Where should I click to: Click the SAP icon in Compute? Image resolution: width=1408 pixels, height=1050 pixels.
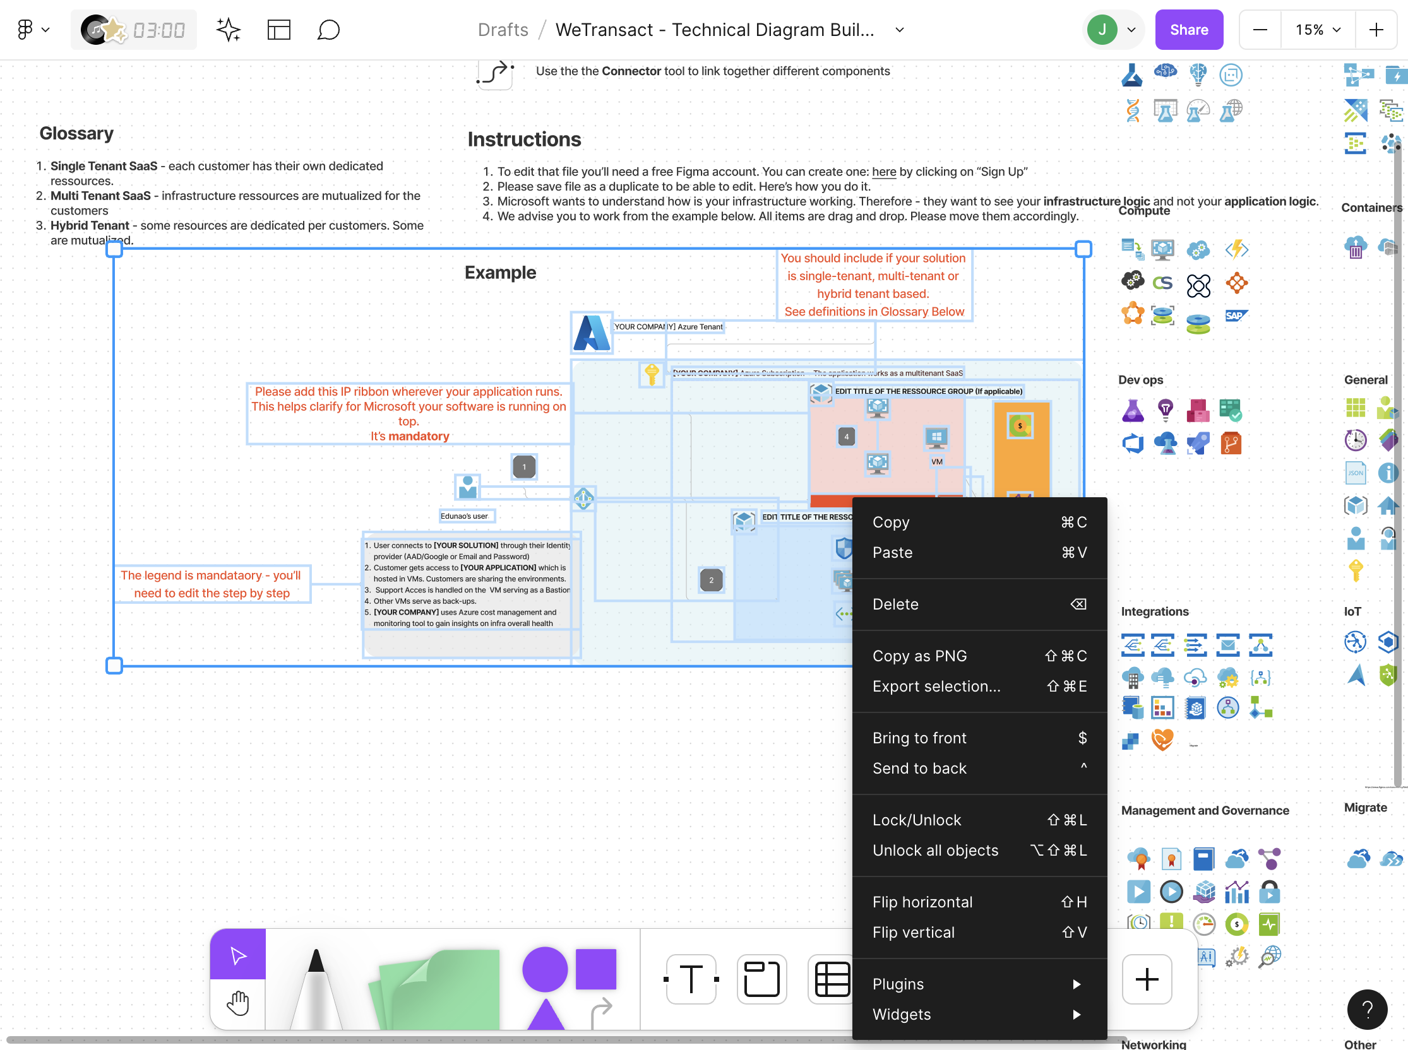pyautogui.click(x=1235, y=316)
